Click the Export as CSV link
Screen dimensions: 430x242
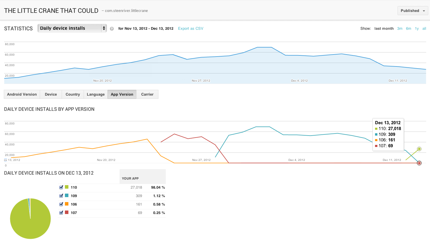point(191,29)
